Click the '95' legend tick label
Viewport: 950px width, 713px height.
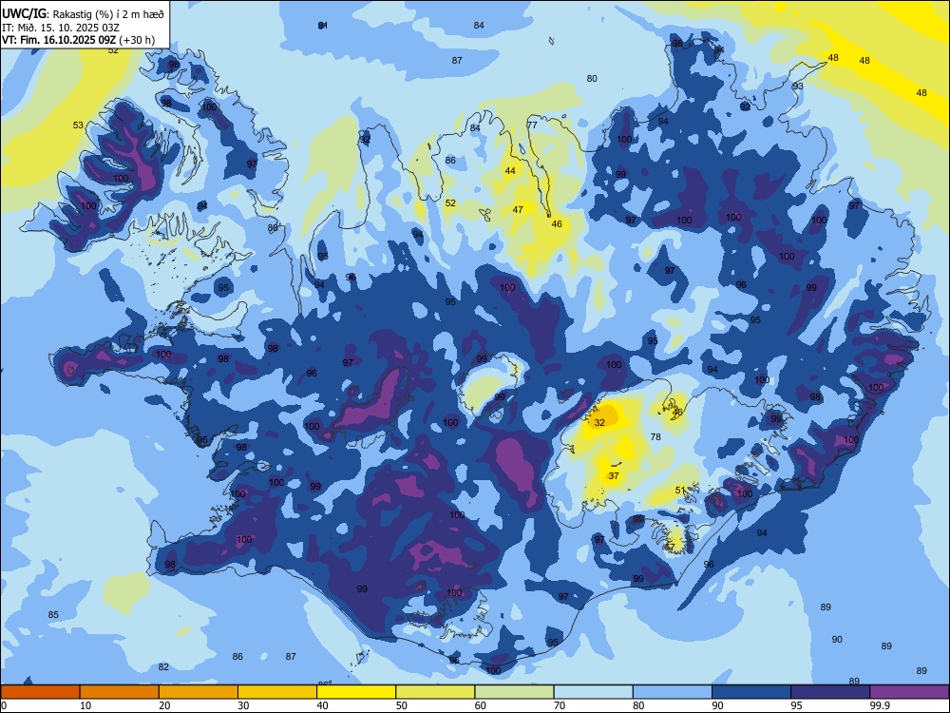point(796,705)
